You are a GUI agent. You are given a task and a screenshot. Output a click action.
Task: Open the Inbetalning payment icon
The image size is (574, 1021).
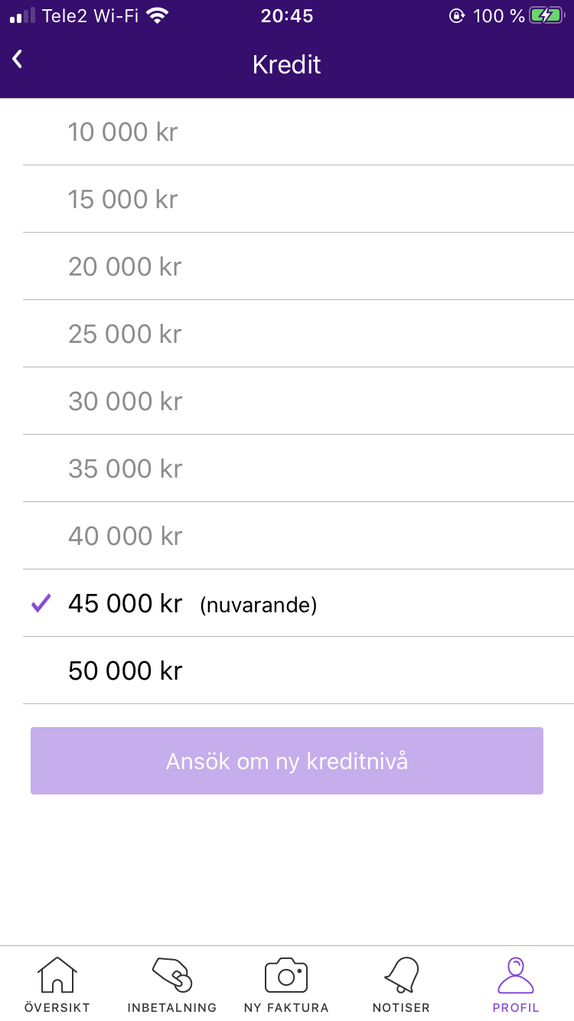coord(172,975)
